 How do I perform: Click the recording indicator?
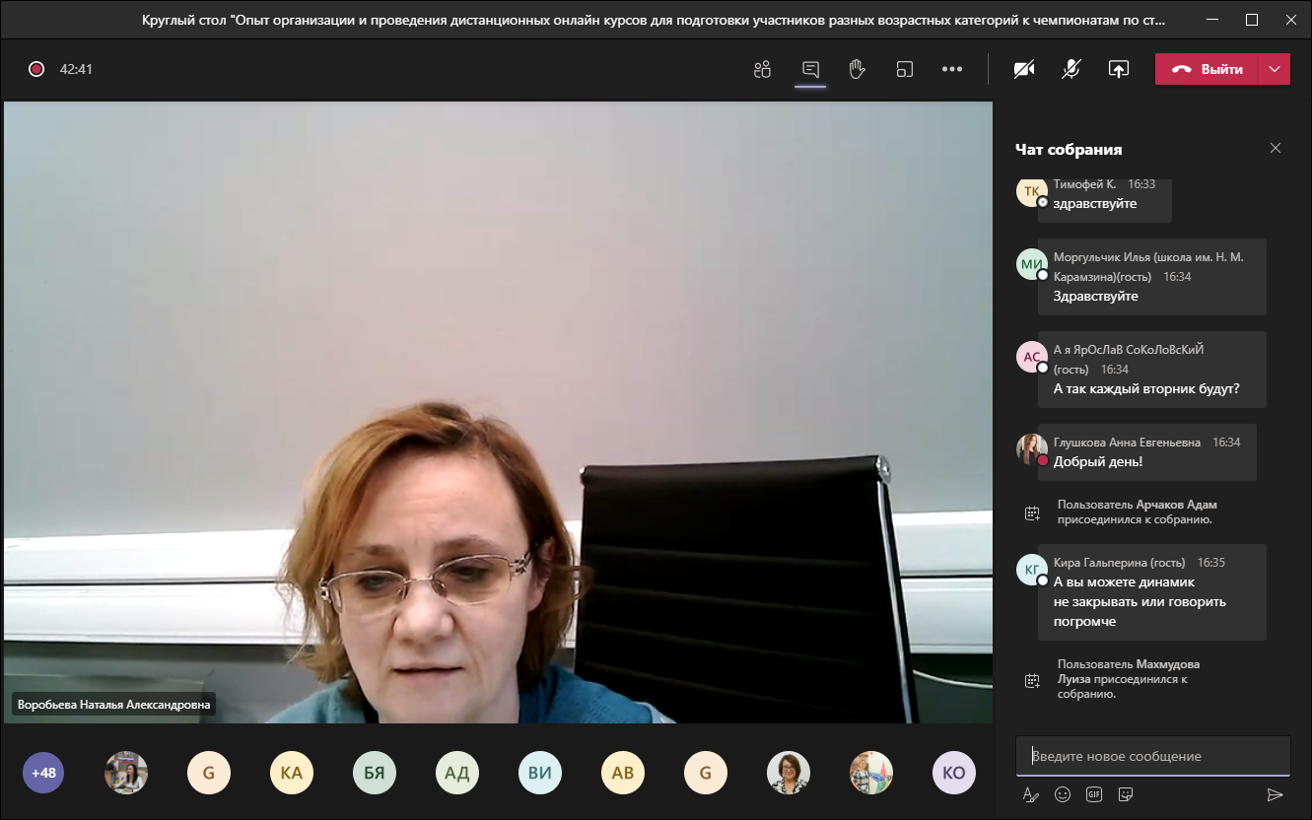point(36,69)
